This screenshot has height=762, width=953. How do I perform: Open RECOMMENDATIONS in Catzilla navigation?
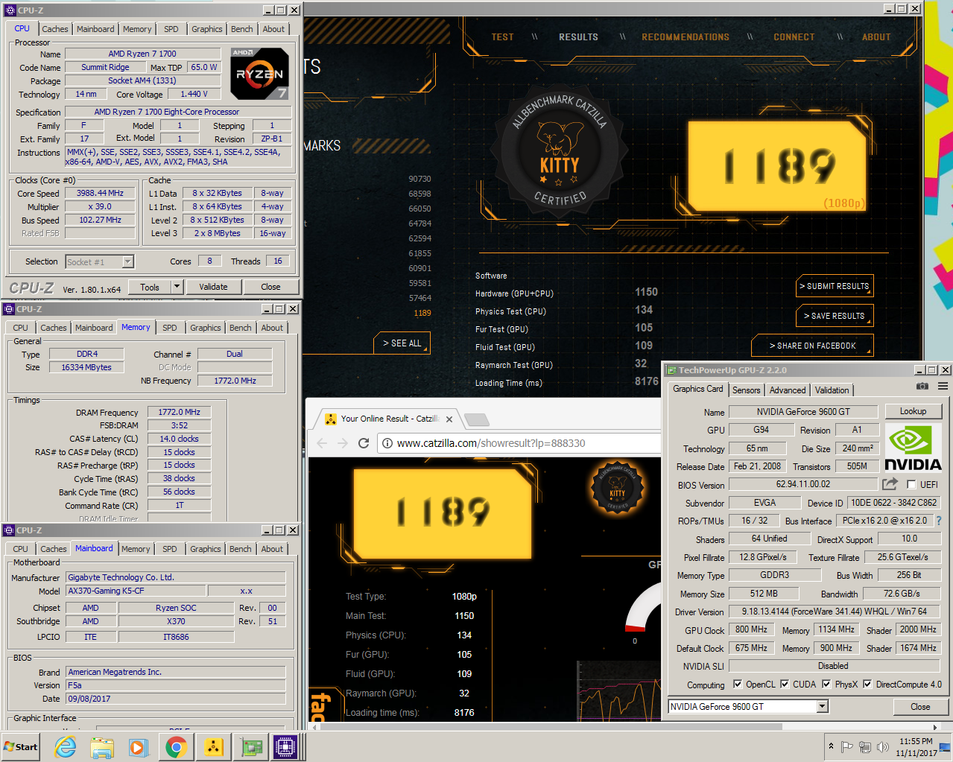pyautogui.click(x=686, y=37)
